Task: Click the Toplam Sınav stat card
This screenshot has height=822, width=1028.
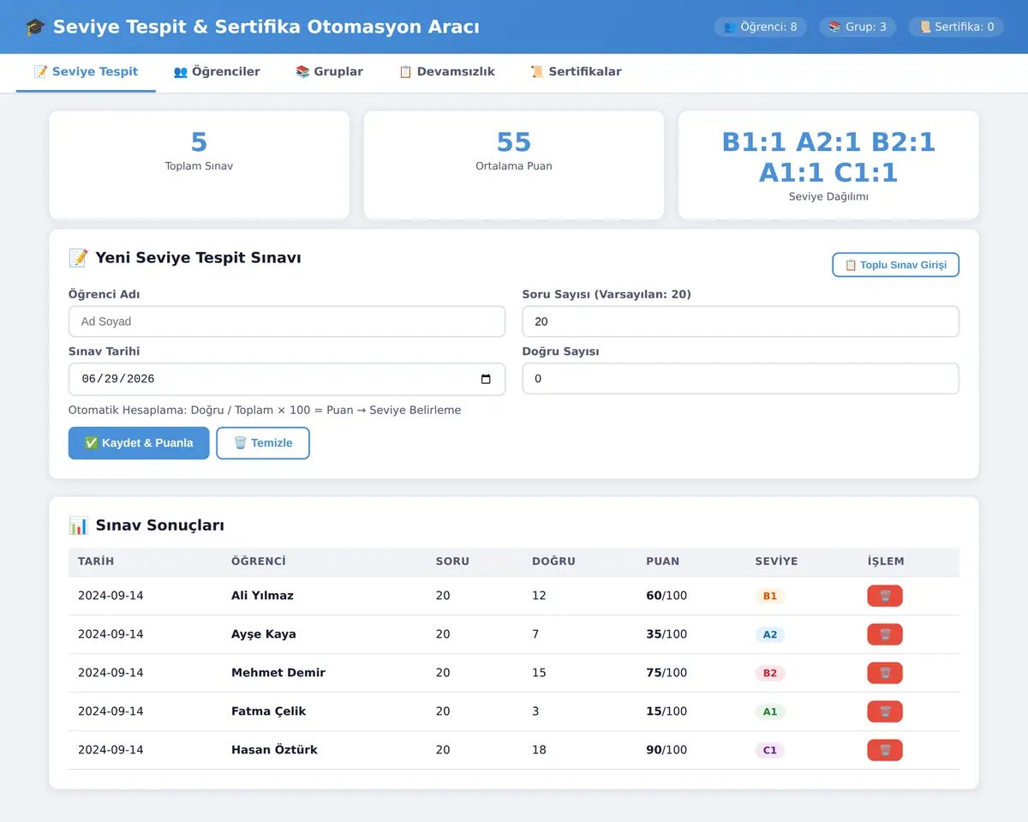Action: pos(199,165)
